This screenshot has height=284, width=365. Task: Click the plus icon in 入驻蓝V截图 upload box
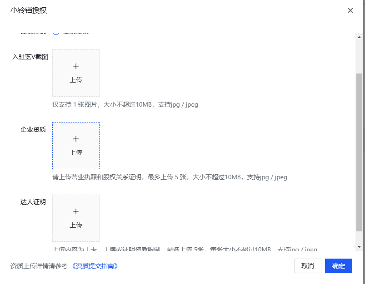pos(75,66)
